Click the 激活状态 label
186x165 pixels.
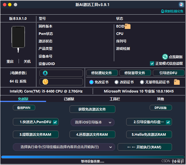(45, 41)
